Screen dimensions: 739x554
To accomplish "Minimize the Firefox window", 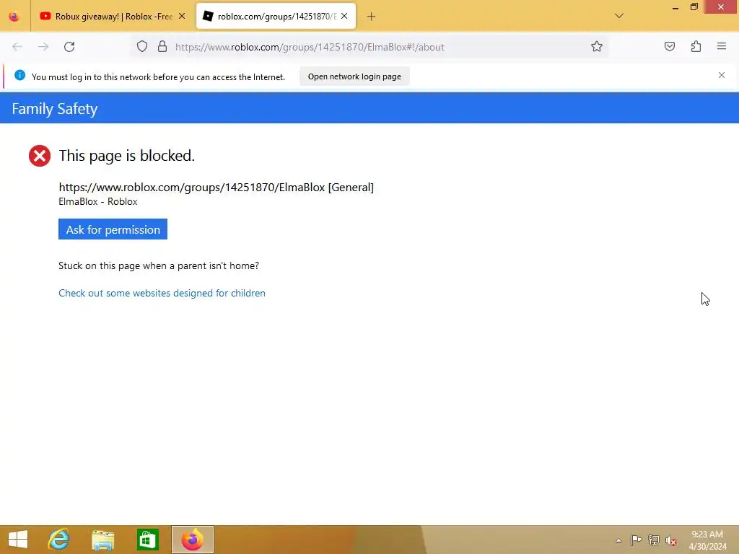I will tap(675, 7).
